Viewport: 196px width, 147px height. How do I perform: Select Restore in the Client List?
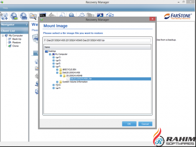[16, 42]
